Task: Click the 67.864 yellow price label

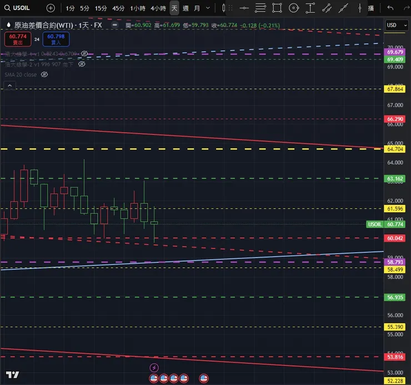Action: [x=395, y=89]
